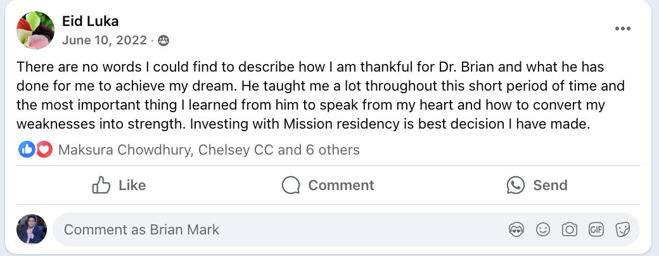Add a GIF to the comment
The image size is (659, 256).
(596, 229)
